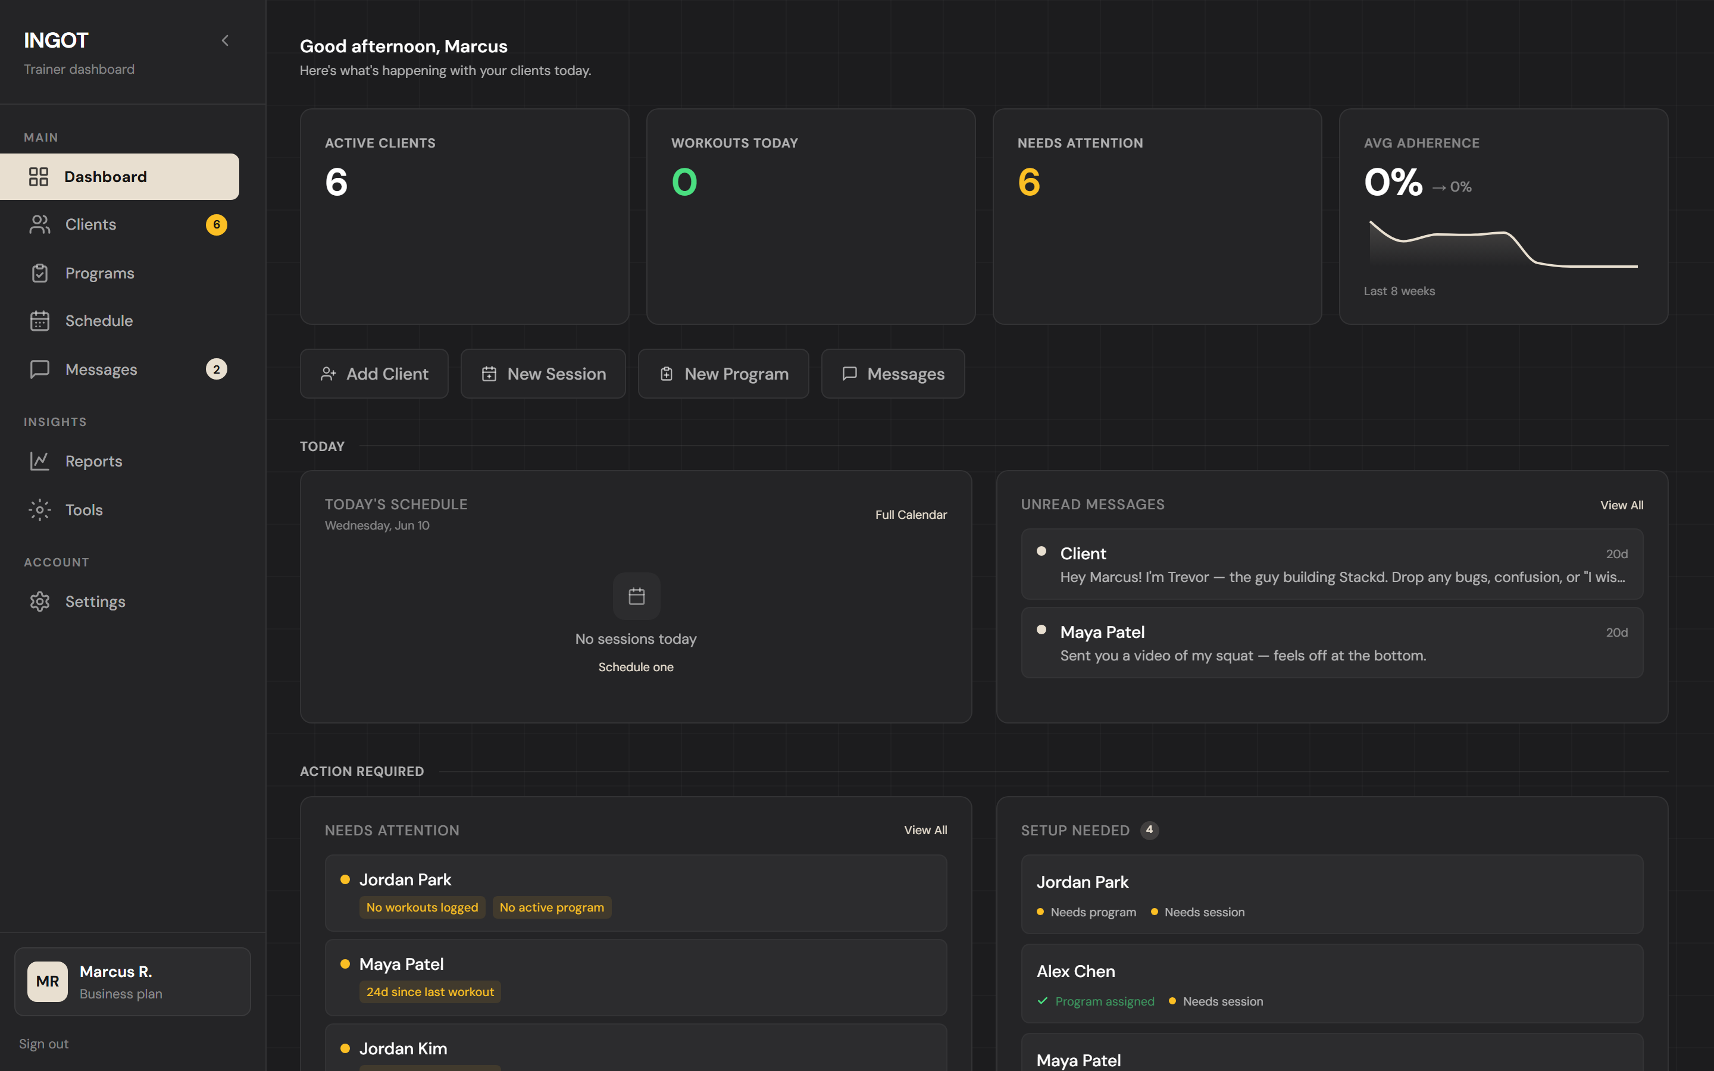Click the Dashboard grid icon
Viewport: 1714px width, 1071px height.
click(x=39, y=176)
